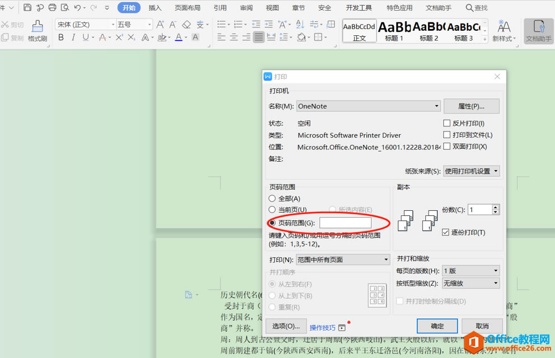This screenshot has height=358, width=555.
Task: Click the Save icon in quick access toolbar
Action: [x=27, y=7]
